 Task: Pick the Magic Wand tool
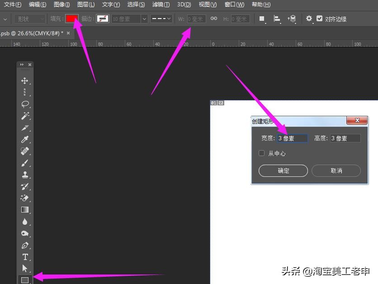pyautogui.click(x=25, y=116)
